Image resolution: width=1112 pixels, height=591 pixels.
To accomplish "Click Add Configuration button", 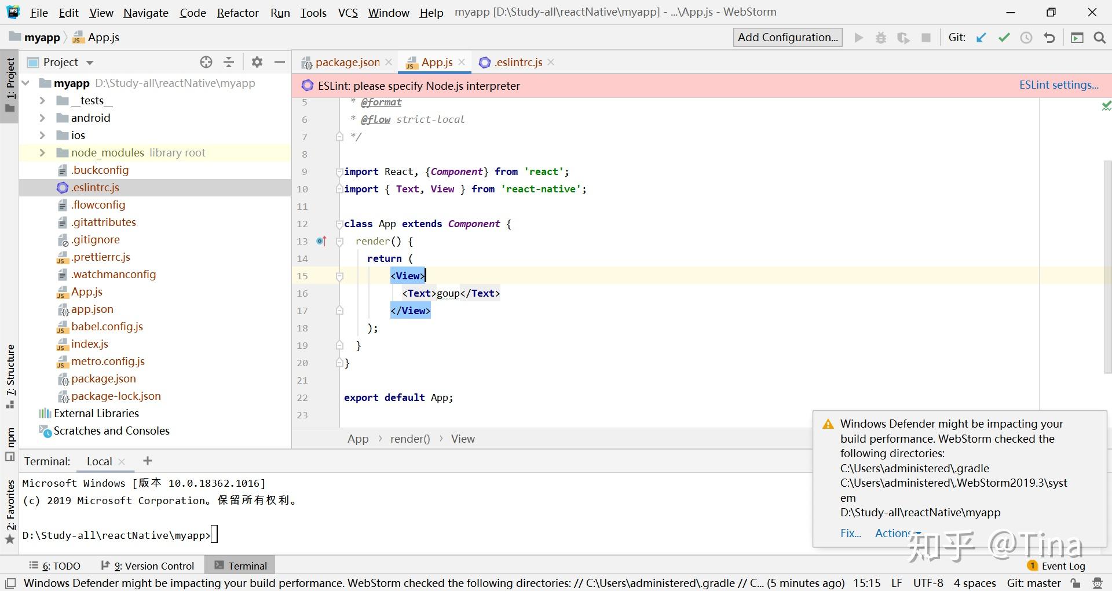I will pos(787,38).
